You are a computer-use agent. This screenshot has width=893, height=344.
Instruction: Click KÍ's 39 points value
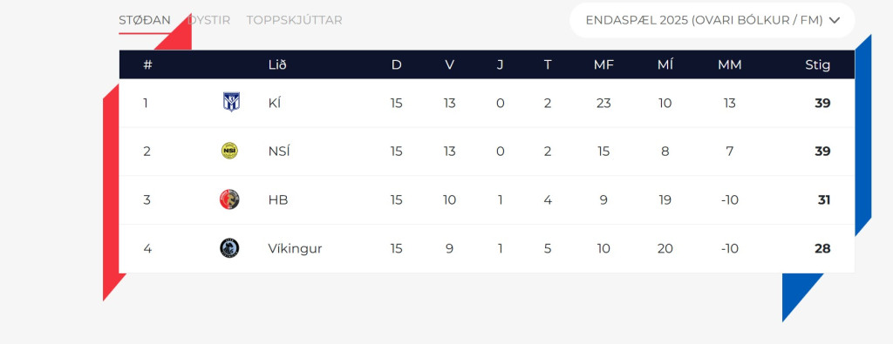coord(822,103)
